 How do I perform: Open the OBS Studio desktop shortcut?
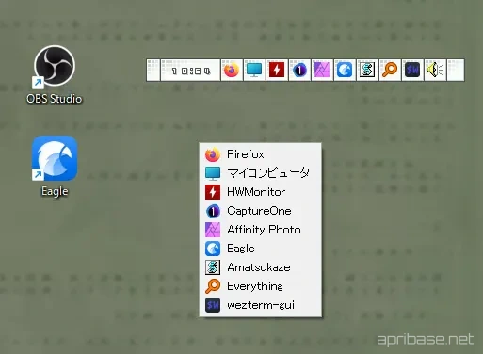[55, 74]
